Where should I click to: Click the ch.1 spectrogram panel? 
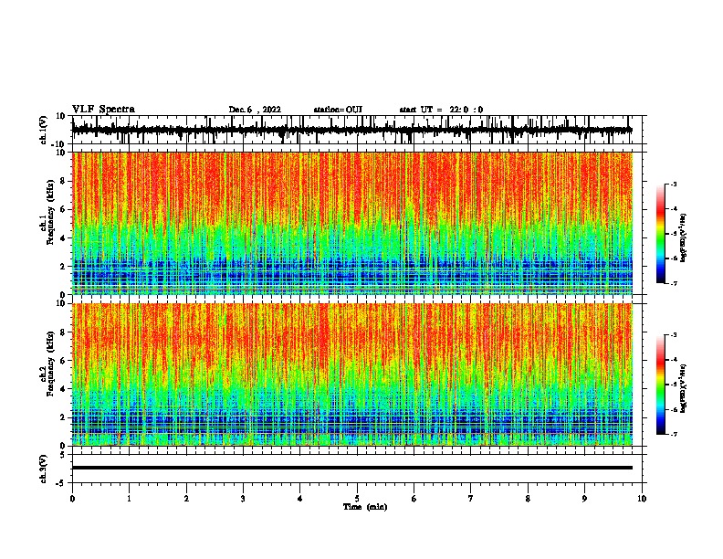point(352,223)
